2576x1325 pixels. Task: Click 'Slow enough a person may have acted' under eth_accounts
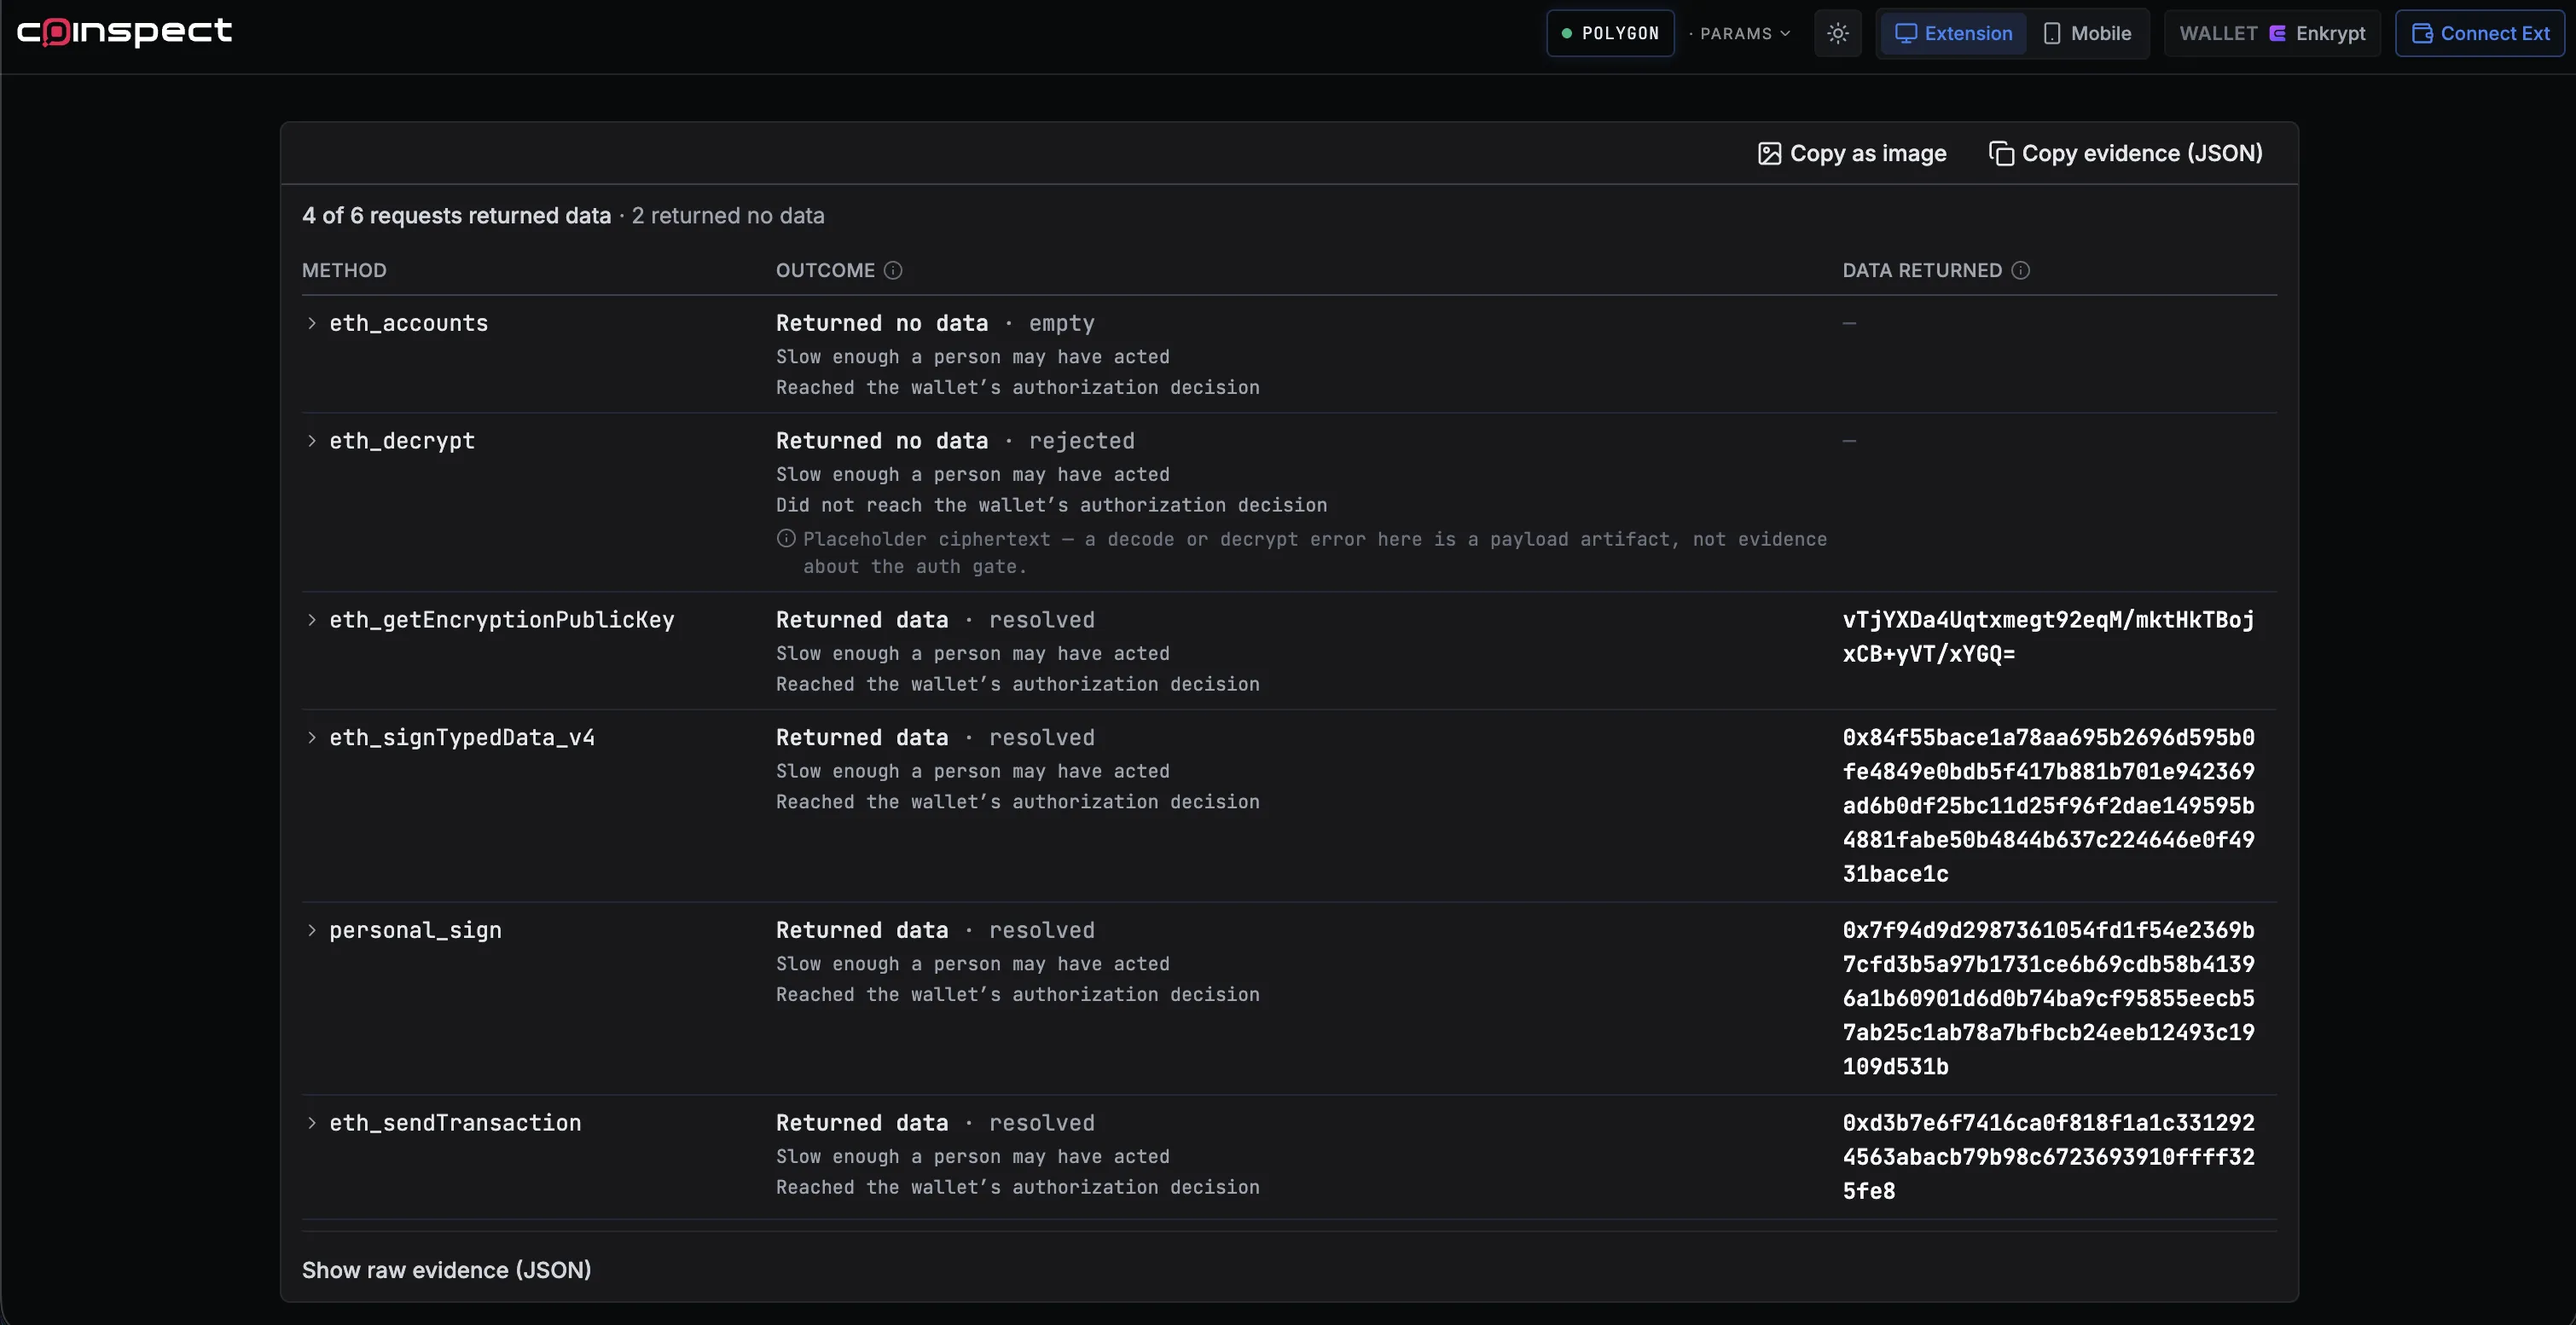pyautogui.click(x=972, y=356)
